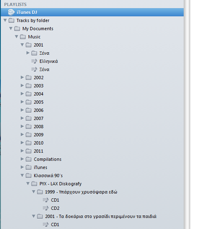Open the Ελληνικά playlist icon under 2001
Screen dimensions: 202x229
pyautogui.click(x=34, y=61)
